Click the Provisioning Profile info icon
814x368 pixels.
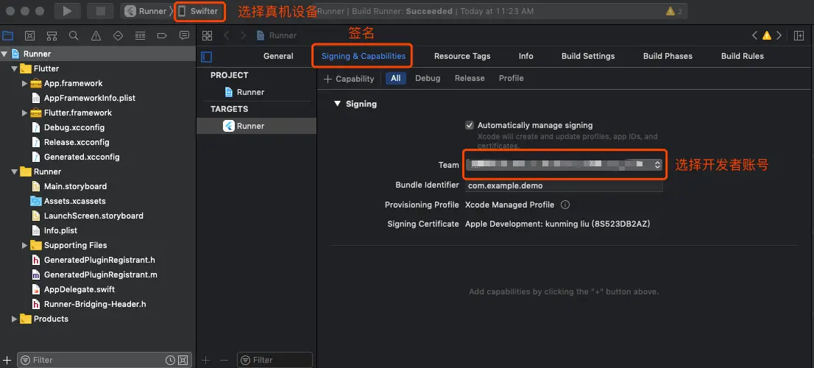tap(565, 205)
